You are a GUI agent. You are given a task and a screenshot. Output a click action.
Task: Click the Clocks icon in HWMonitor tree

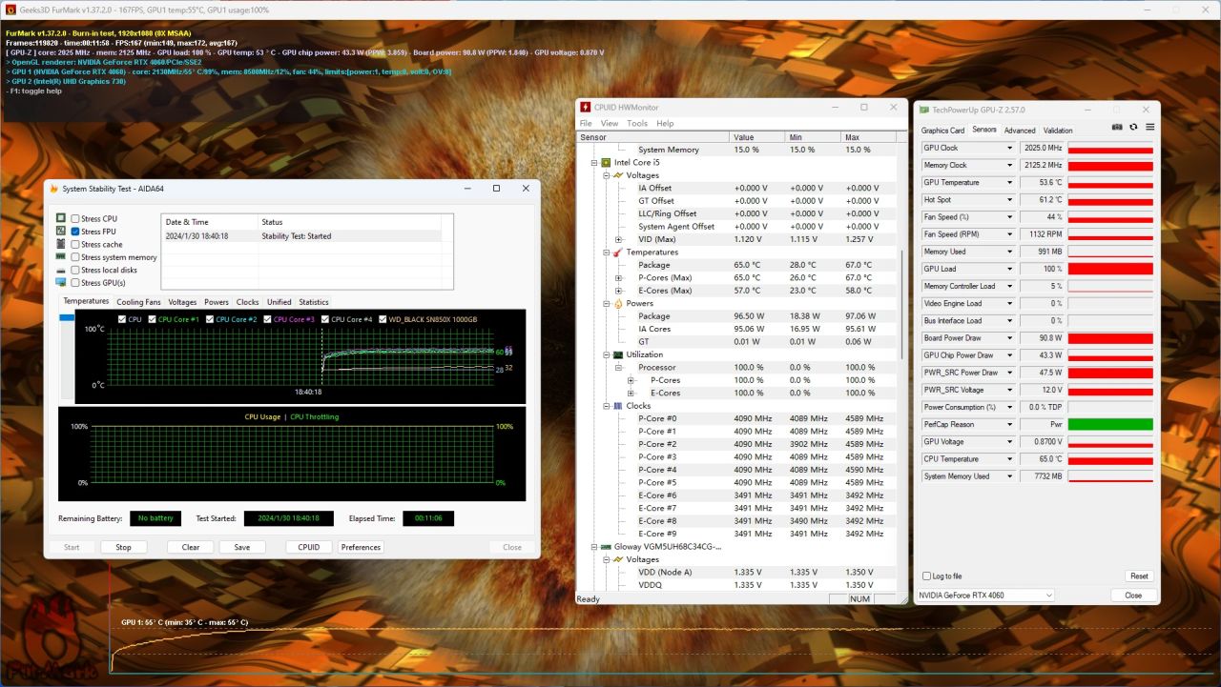point(617,406)
